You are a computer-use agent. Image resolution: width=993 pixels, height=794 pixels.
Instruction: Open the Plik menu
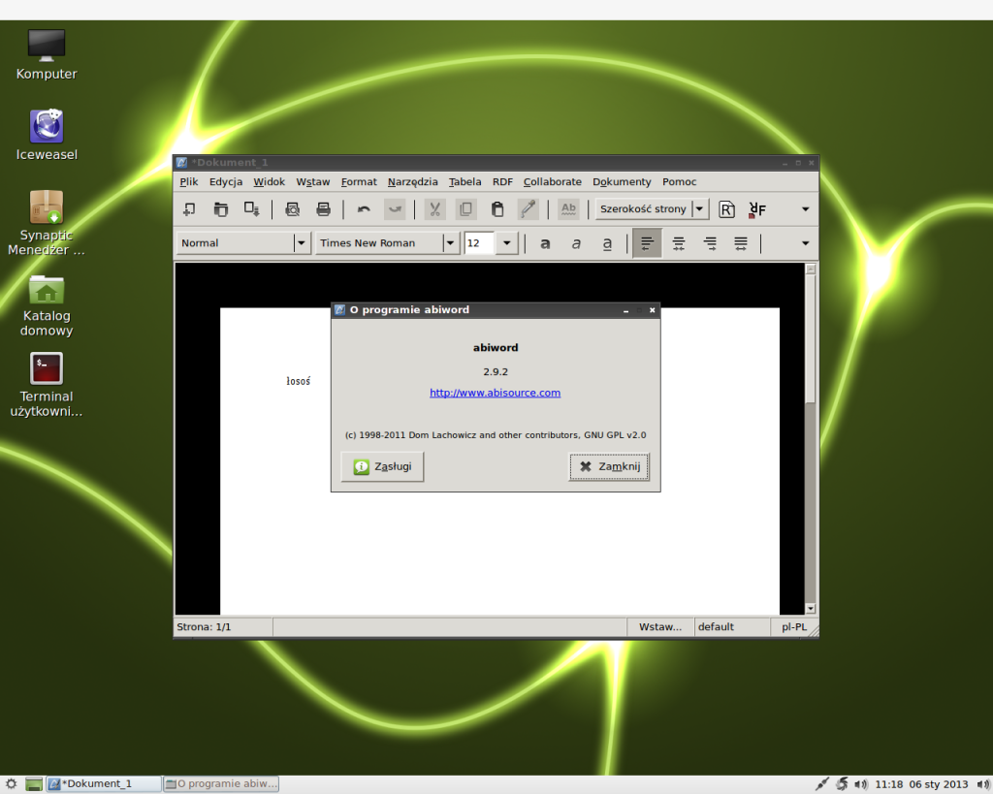pos(189,181)
